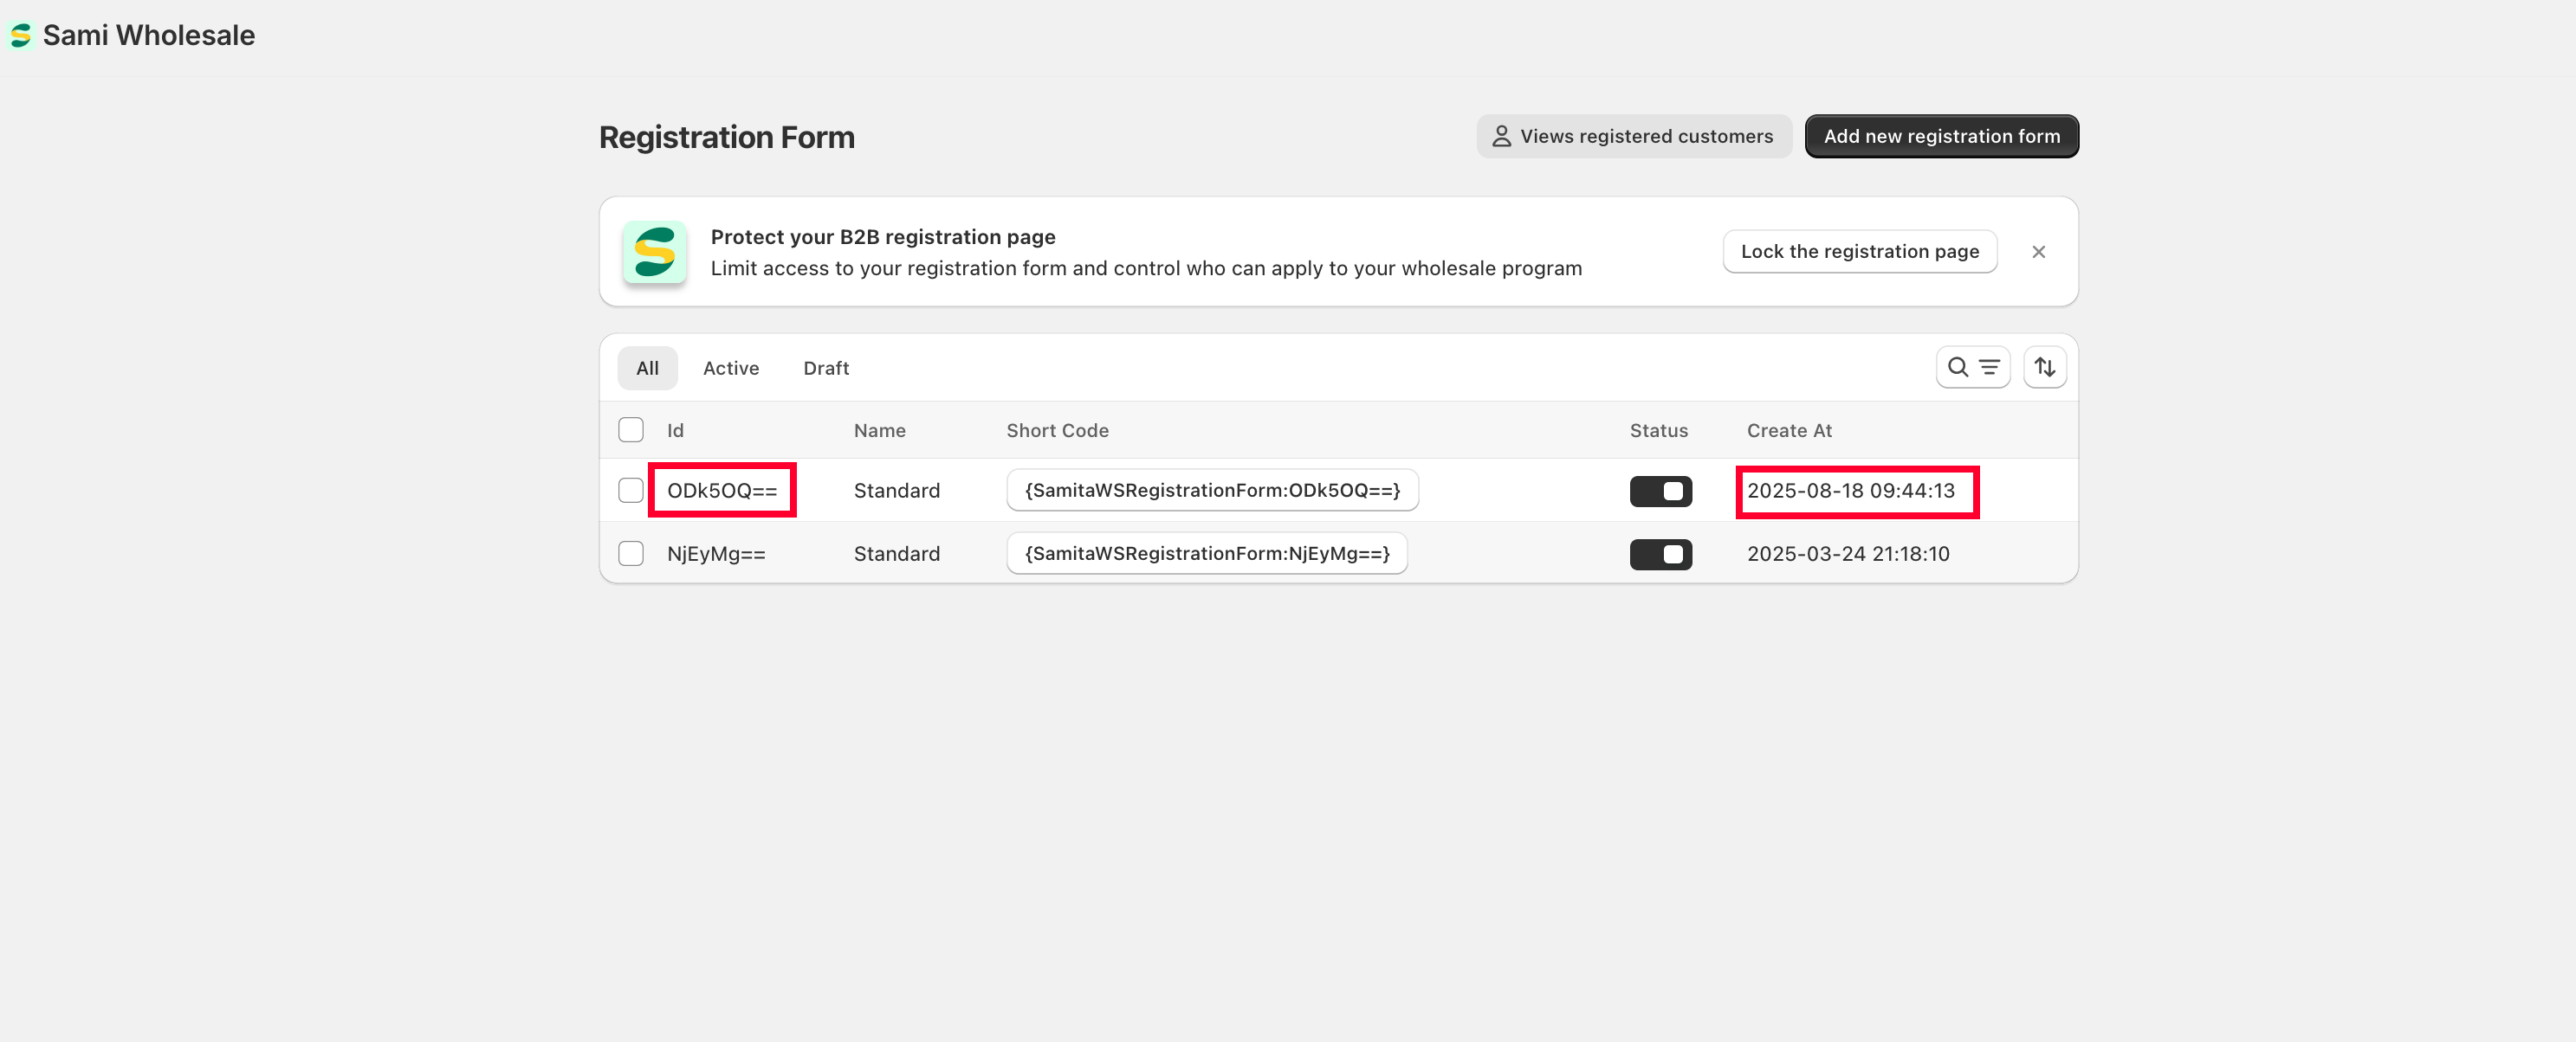The image size is (2576, 1042).
Task: Open search and filter icon button
Action: [x=1972, y=368]
